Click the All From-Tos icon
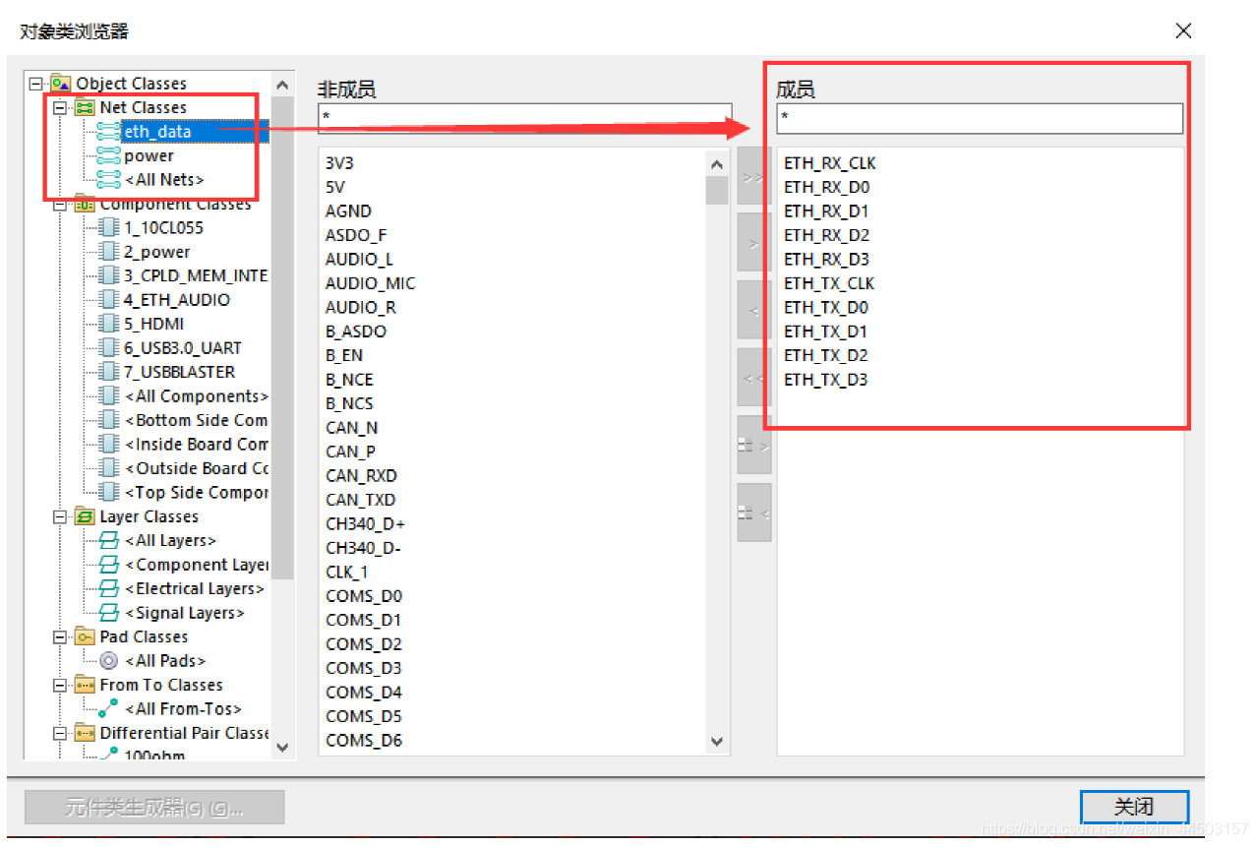 109,709
